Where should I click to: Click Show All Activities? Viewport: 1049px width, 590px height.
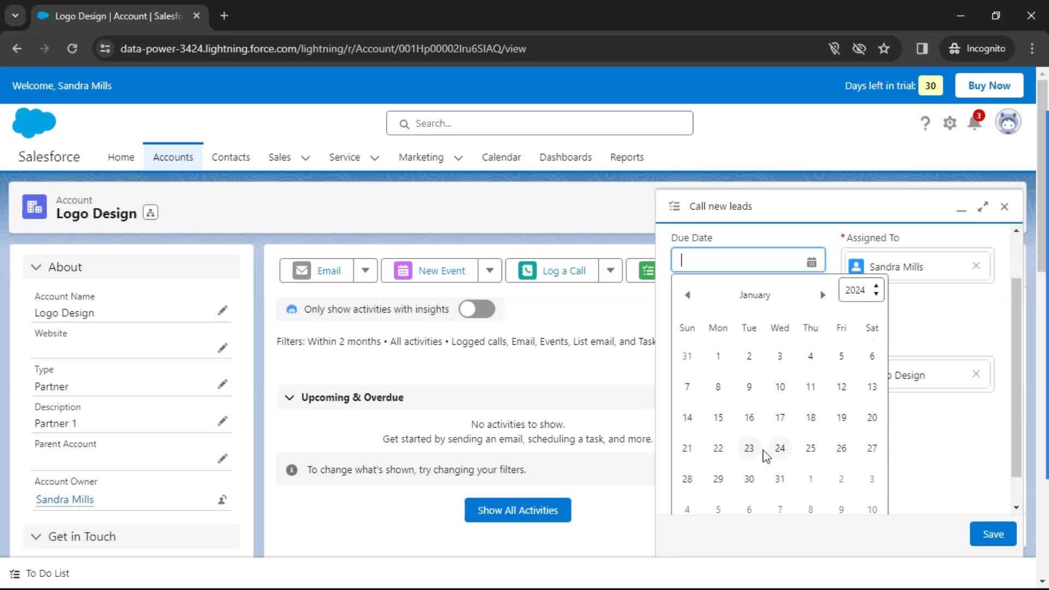pos(517,510)
